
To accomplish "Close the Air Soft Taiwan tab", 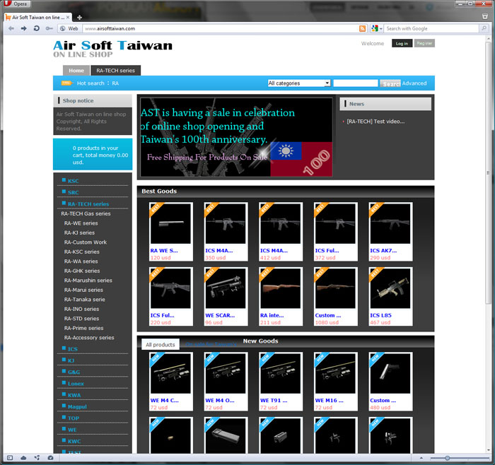I will pos(68,18).
